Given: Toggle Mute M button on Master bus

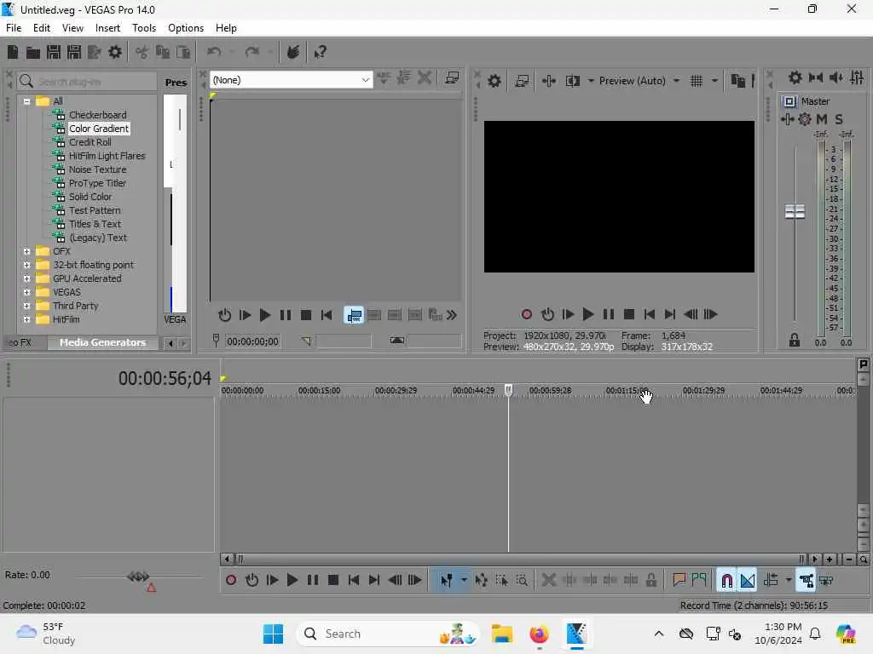Looking at the screenshot, I should click(822, 119).
